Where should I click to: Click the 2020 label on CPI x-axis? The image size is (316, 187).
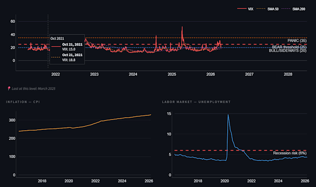(69, 181)
